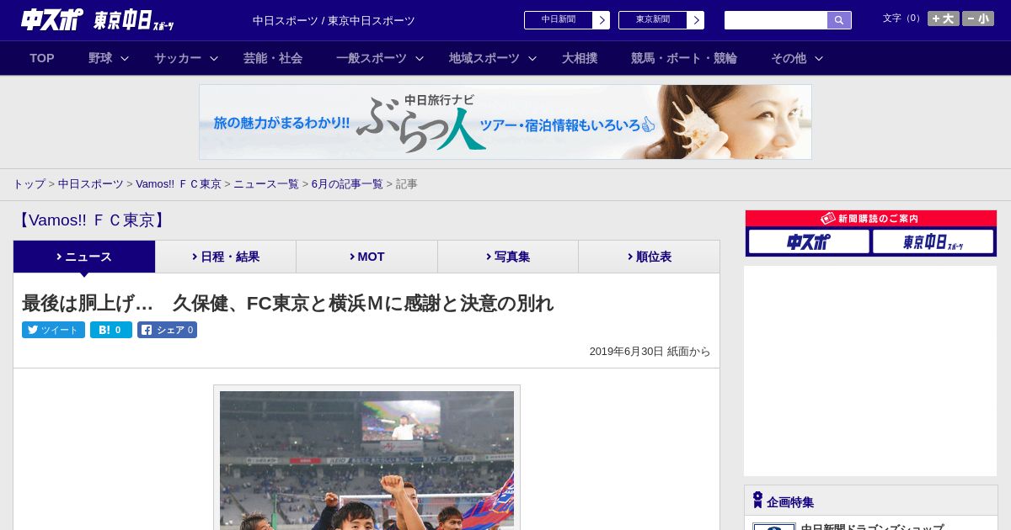
Task: Open 地域スポーツ navigation menu
Action: [x=484, y=58]
